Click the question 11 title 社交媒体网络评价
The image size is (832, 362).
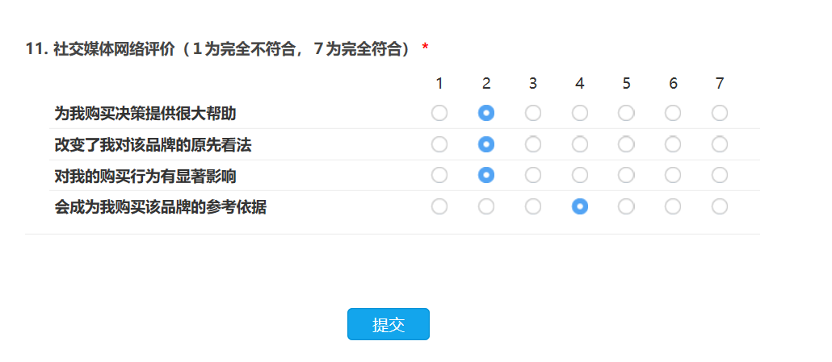coord(113,49)
